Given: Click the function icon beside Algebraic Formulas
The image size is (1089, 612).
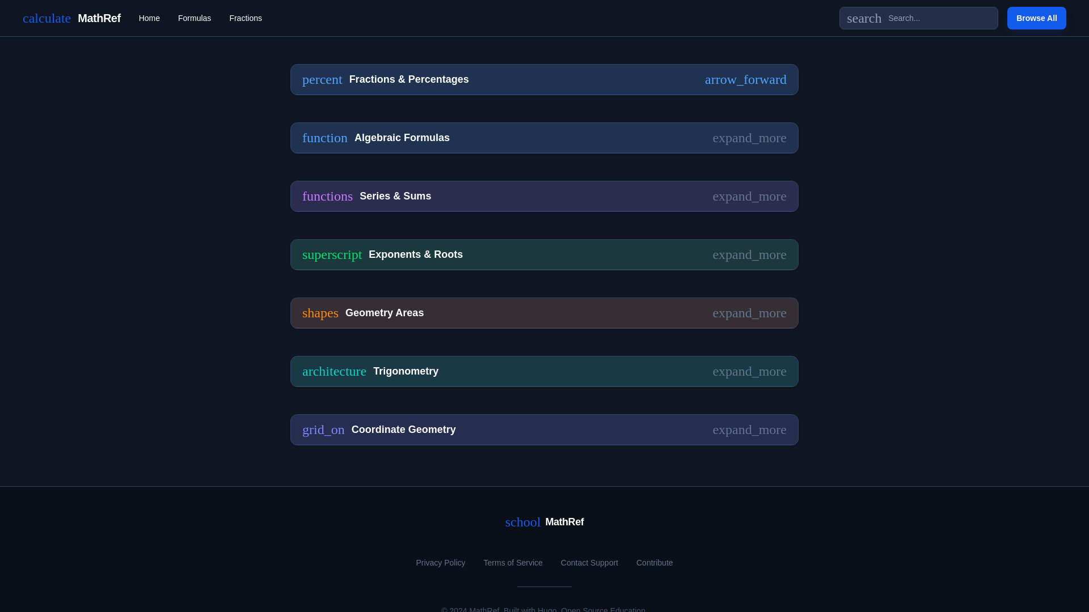Looking at the screenshot, I should [x=324, y=138].
